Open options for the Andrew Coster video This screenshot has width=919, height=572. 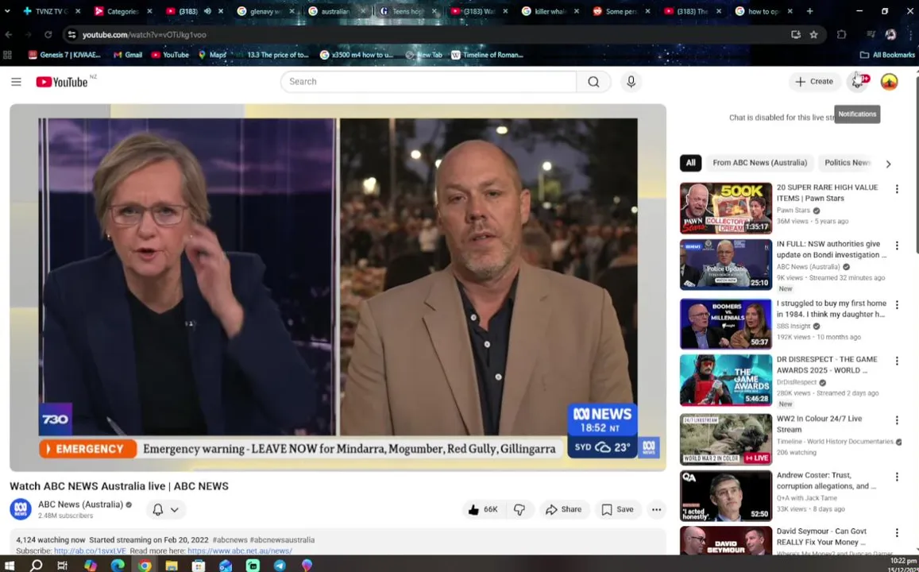click(896, 477)
